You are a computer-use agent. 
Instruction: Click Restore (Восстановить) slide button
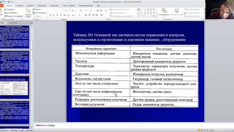(x=39, y=13)
